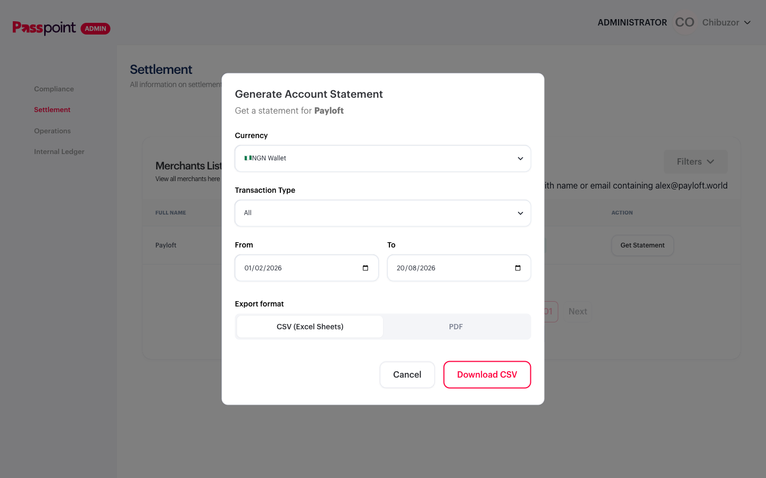Image resolution: width=766 pixels, height=478 pixels.
Task: Click the To date field
Action: point(459,268)
